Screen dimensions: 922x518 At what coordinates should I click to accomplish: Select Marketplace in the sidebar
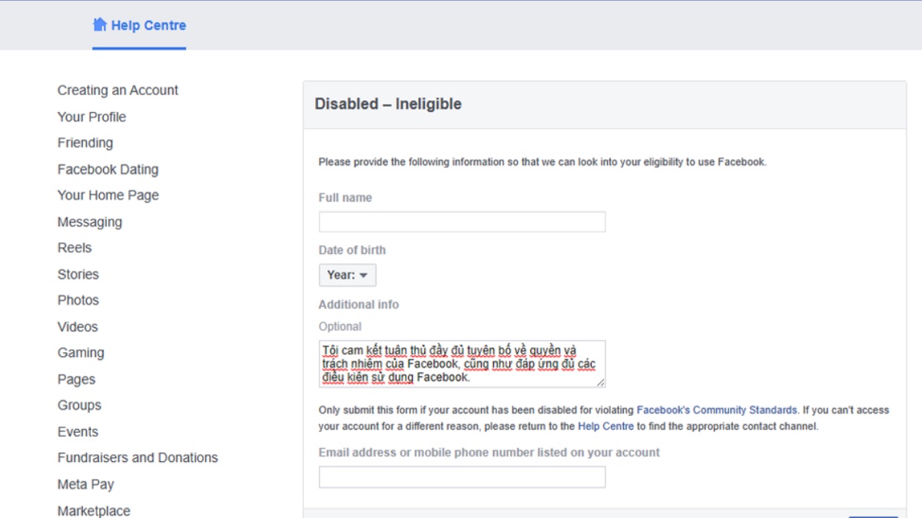(94, 510)
